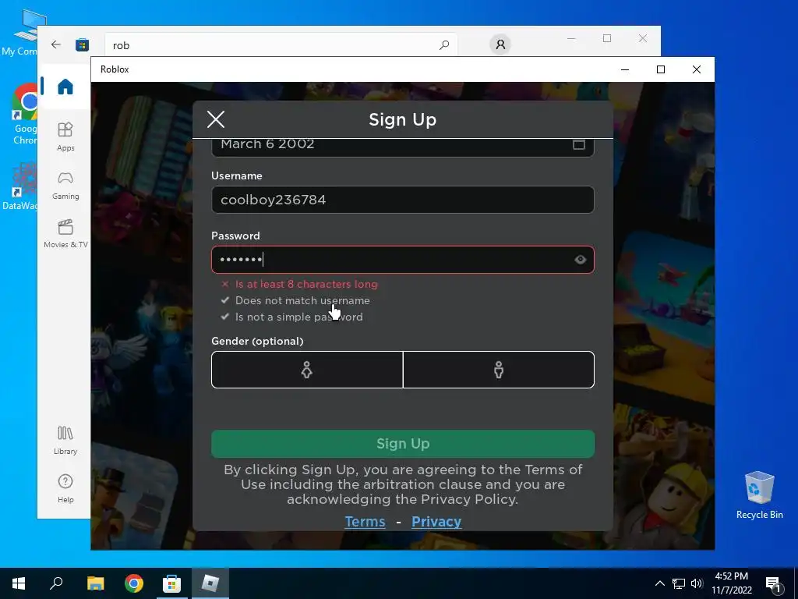Edit the Username field coolboy236784

point(403,200)
